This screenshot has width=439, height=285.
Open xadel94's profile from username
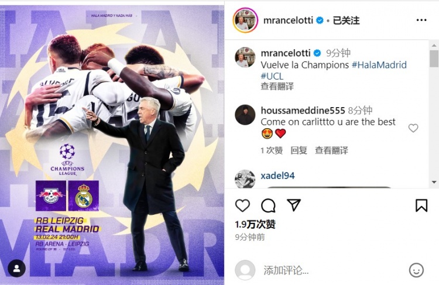point(277,176)
